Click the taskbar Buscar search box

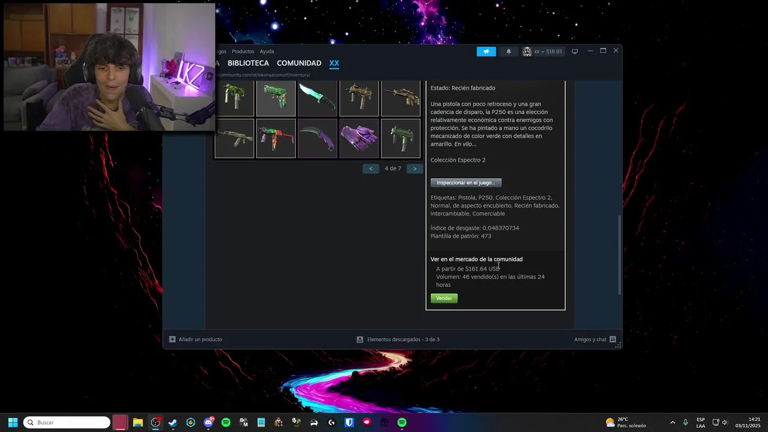(x=67, y=422)
